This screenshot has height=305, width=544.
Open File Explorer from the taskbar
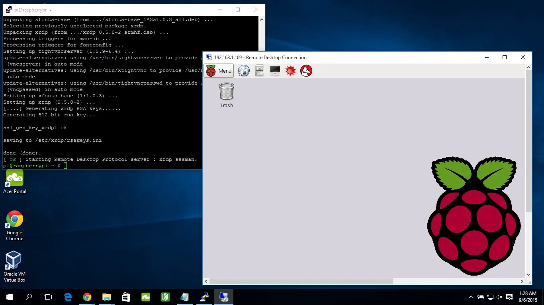point(106,297)
